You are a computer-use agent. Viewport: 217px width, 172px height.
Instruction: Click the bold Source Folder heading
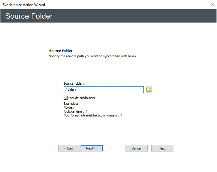(x=61, y=51)
